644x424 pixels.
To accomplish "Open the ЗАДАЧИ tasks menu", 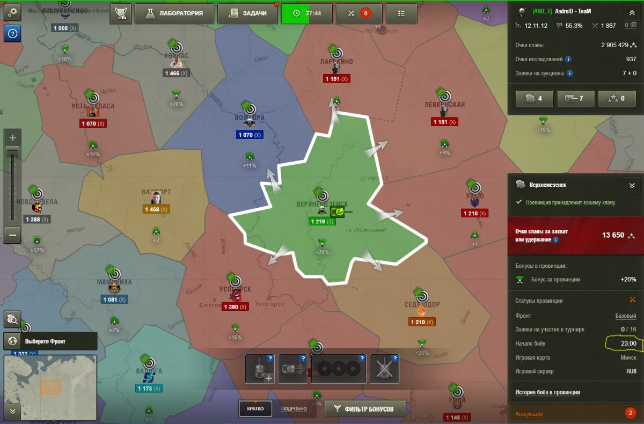I will click(247, 13).
